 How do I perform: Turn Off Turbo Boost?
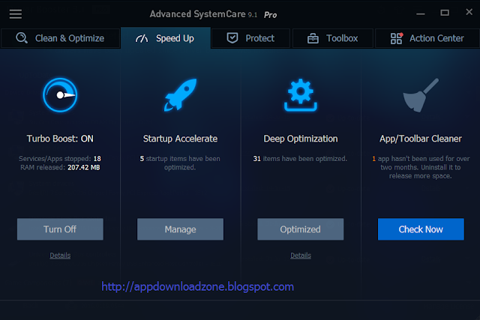60,229
